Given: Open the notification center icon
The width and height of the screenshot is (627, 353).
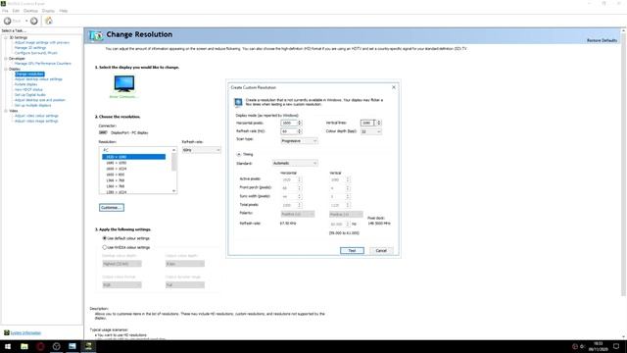Looking at the screenshot, I should coord(616,346).
